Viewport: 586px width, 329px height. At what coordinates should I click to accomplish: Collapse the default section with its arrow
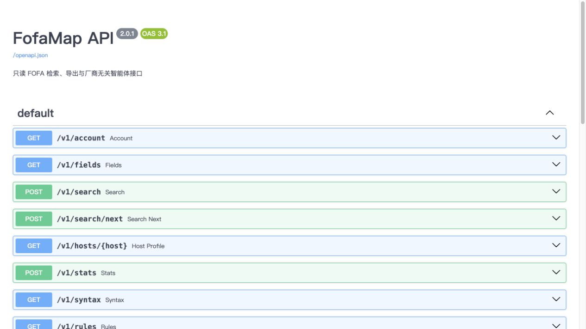click(x=550, y=113)
